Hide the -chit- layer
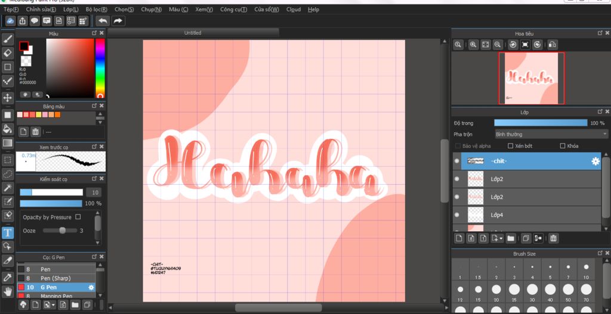Image resolution: width=611 pixels, height=314 pixels. click(456, 161)
